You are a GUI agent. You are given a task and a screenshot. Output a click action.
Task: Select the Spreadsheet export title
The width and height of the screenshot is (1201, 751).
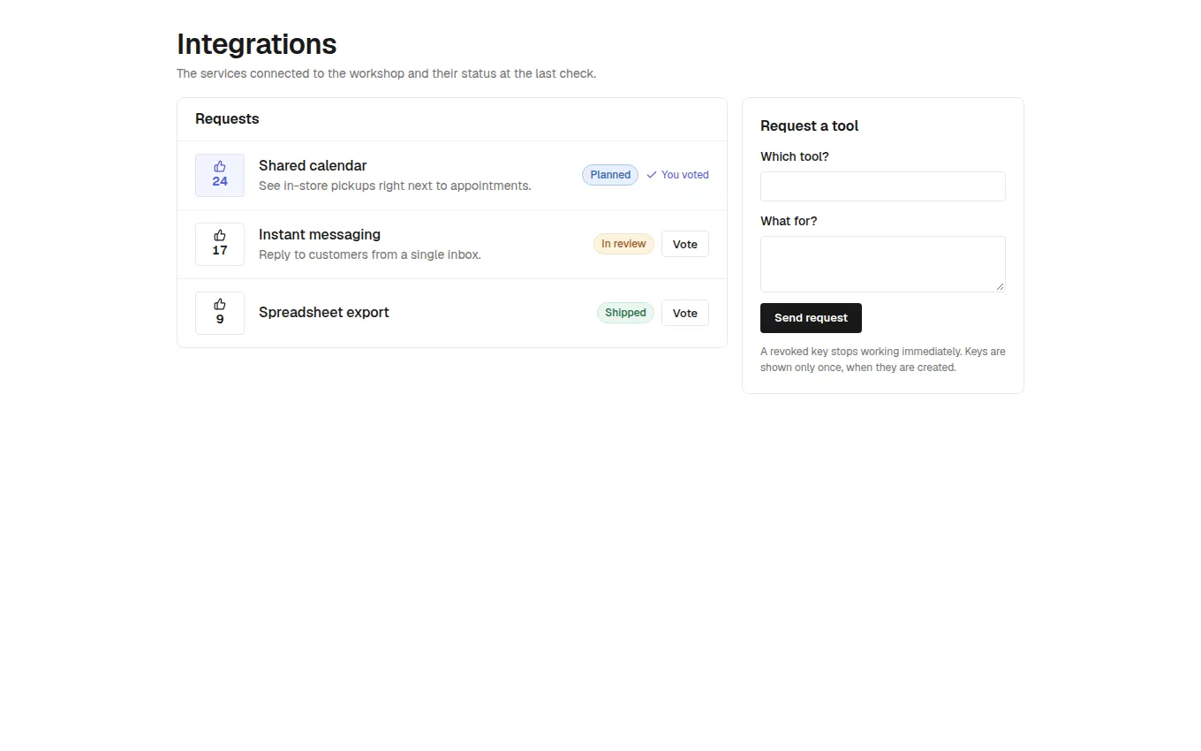point(324,312)
